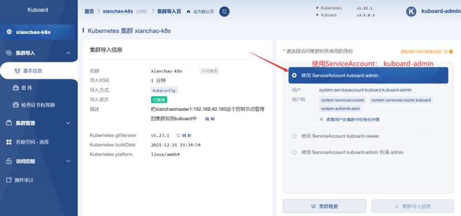
Task: Click the grid icon beside 名称空间 - 选择
Action: (9, 142)
